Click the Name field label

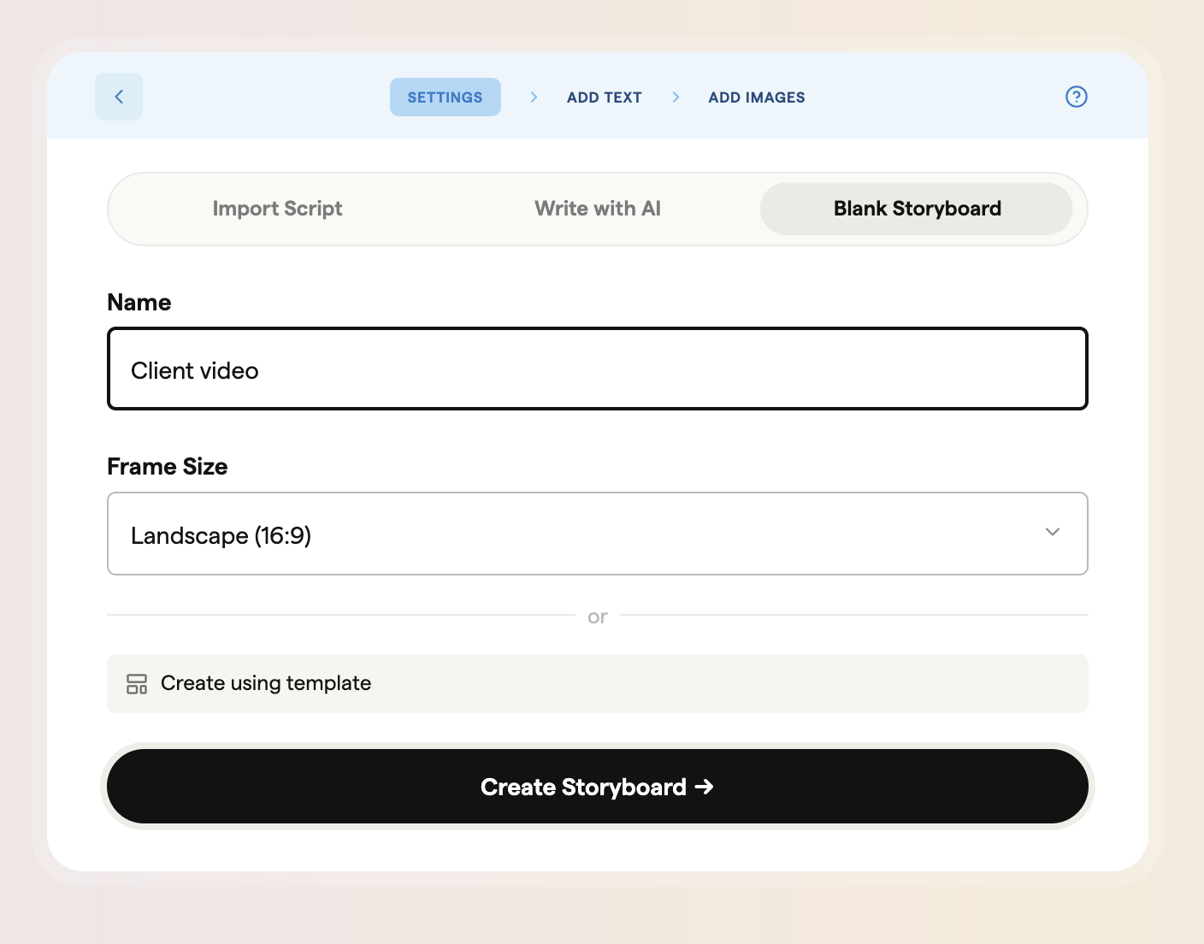pyautogui.click(x=139, y=303)
